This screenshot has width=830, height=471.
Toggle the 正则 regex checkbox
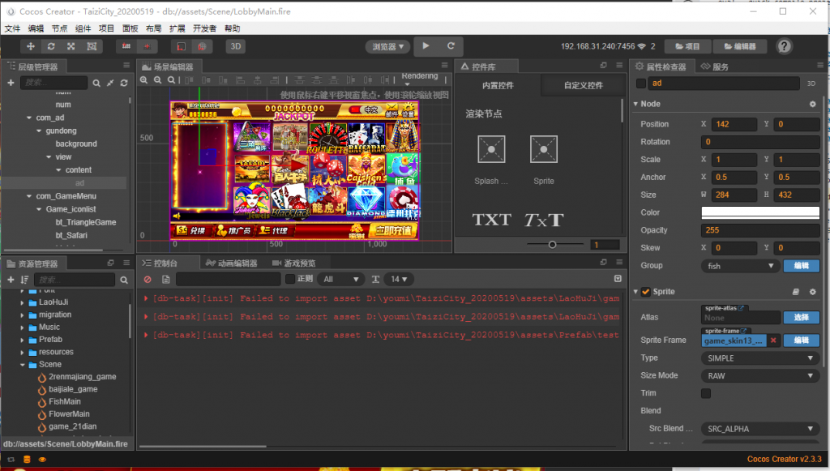pyautogui.click(x=290, y=279)
